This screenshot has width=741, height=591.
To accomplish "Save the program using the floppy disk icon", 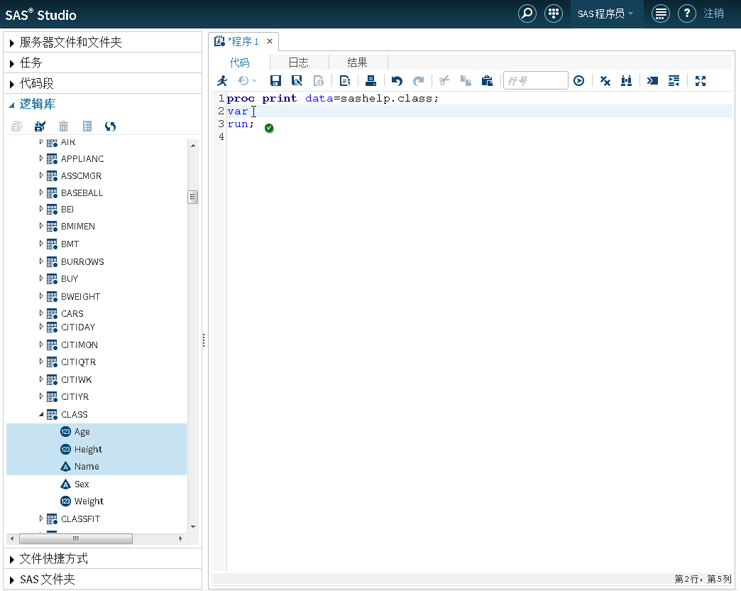I will pyautogui.click(x=276, y=81).
